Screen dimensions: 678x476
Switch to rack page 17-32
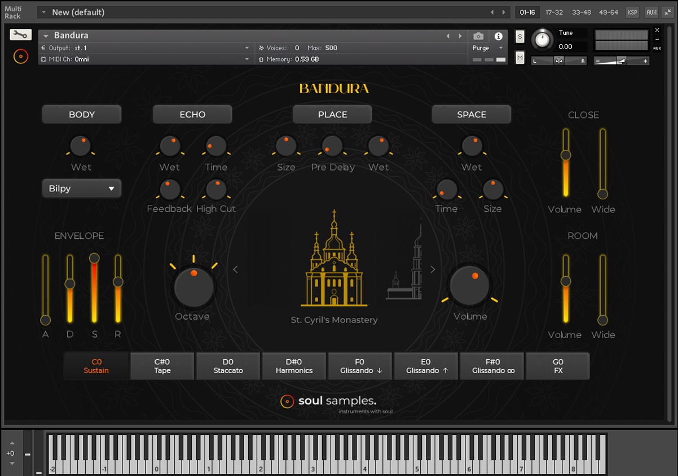click(554, 12)
